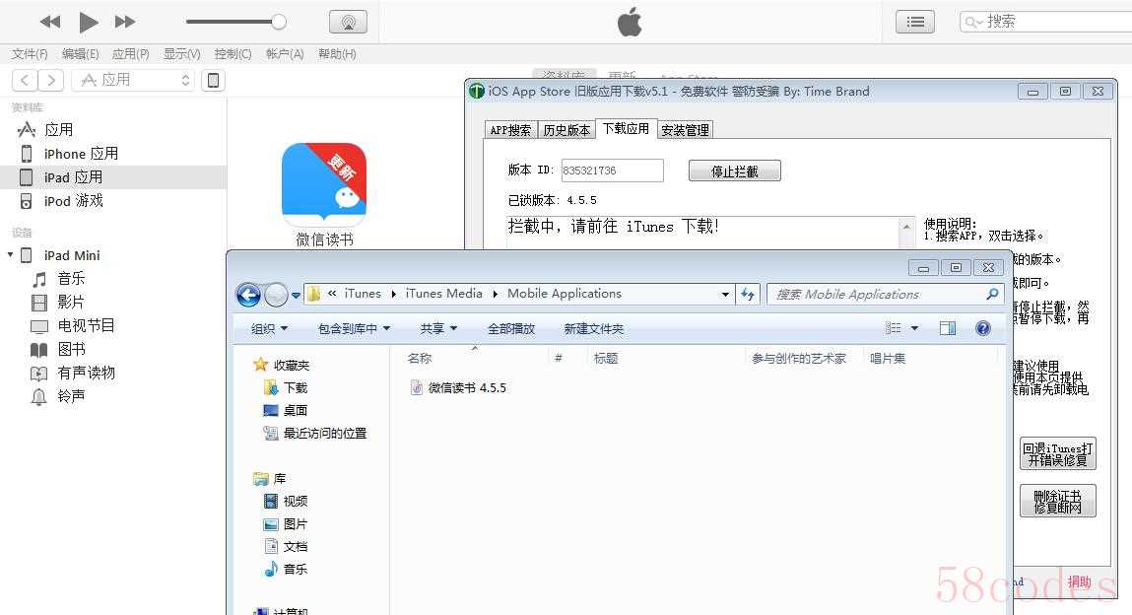Switch to the 安装管理 tab
The width and height of the screenshot is (1132, 615).
685,130
